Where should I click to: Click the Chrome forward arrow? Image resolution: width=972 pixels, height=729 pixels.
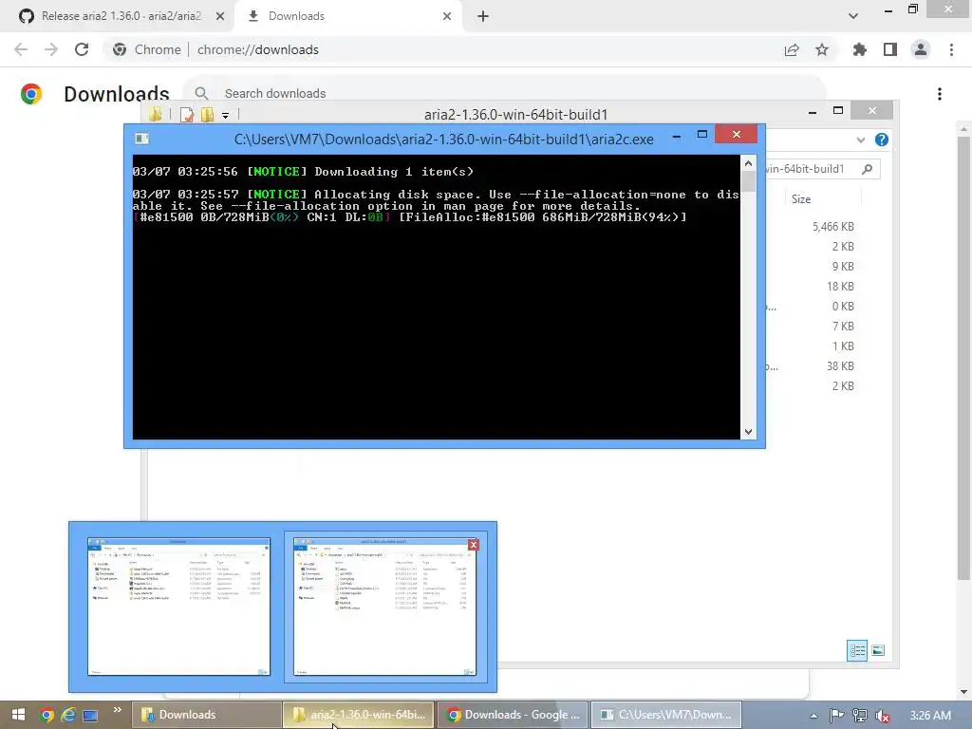[x=51, y=49]
